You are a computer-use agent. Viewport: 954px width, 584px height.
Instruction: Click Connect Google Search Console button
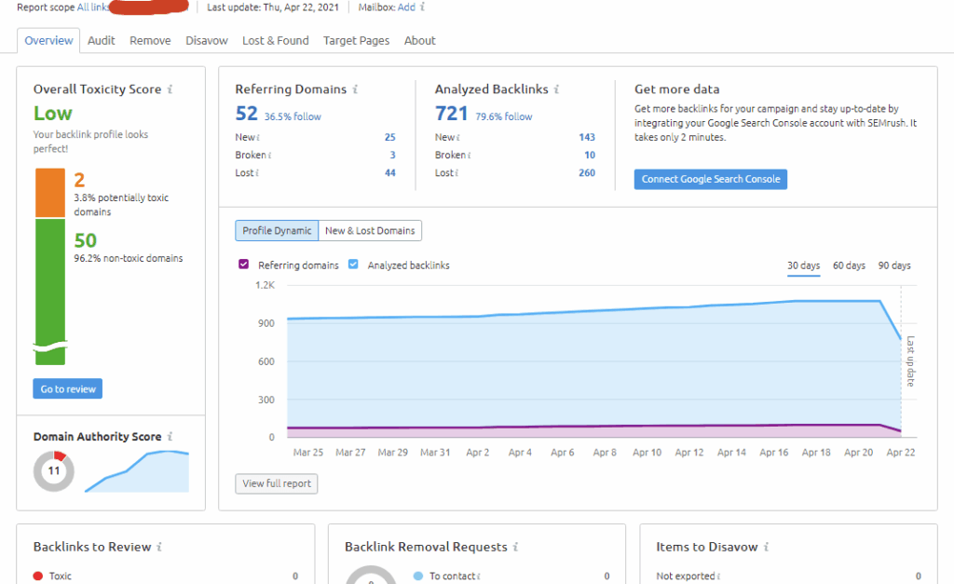710,179
